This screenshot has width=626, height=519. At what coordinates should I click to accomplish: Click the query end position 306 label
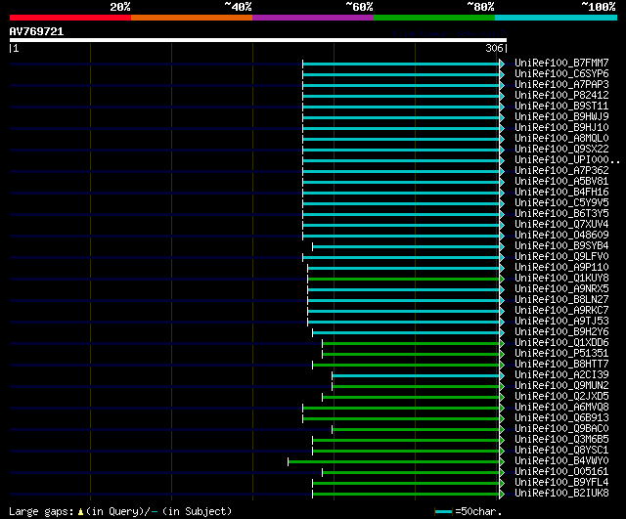[494, 48]
